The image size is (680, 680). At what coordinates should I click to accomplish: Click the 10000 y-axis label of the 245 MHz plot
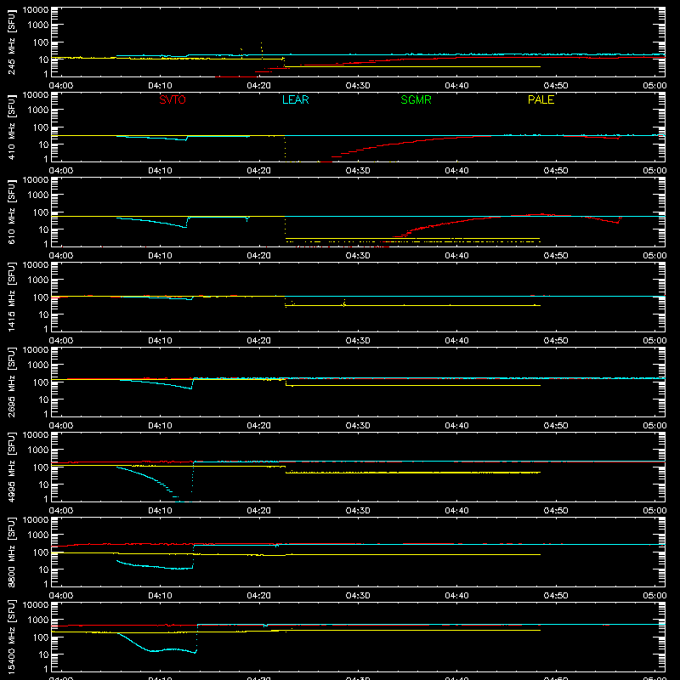[36, 10]
